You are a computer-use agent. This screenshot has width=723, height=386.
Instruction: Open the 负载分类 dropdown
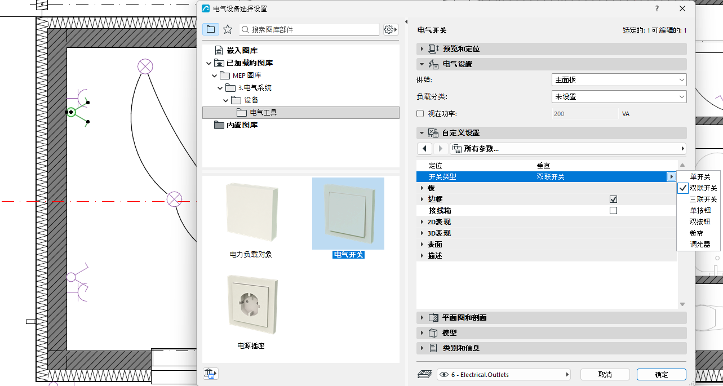coord(619,97)
